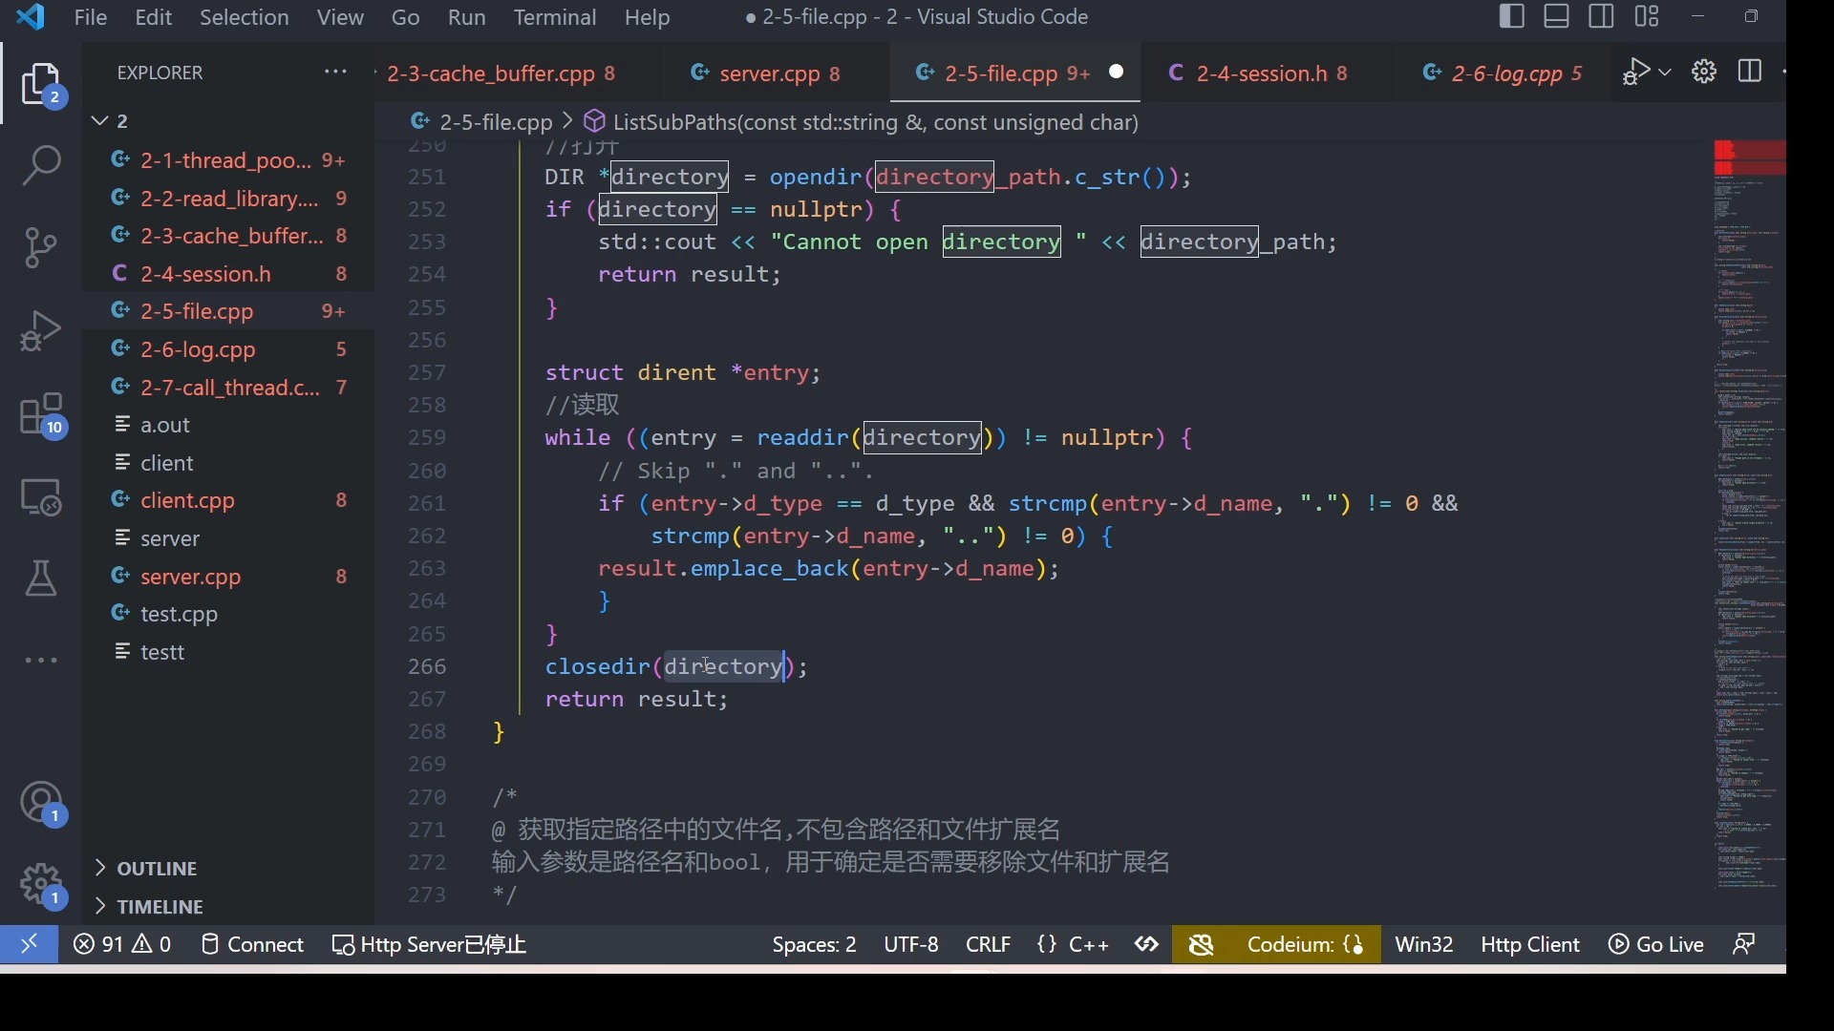Open test.cpp in Explorer
1834x1031 pixels.
(229, 614)
